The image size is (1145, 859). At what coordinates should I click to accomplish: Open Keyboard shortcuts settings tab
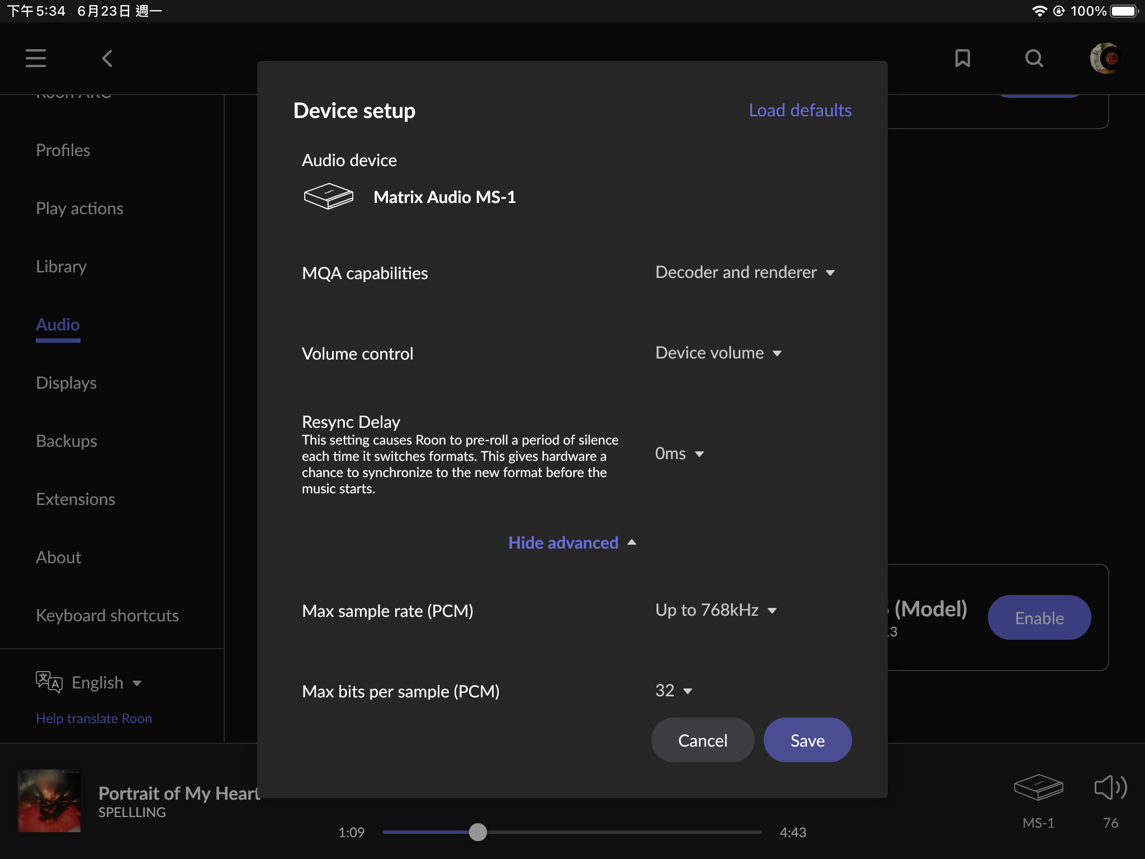107,615
